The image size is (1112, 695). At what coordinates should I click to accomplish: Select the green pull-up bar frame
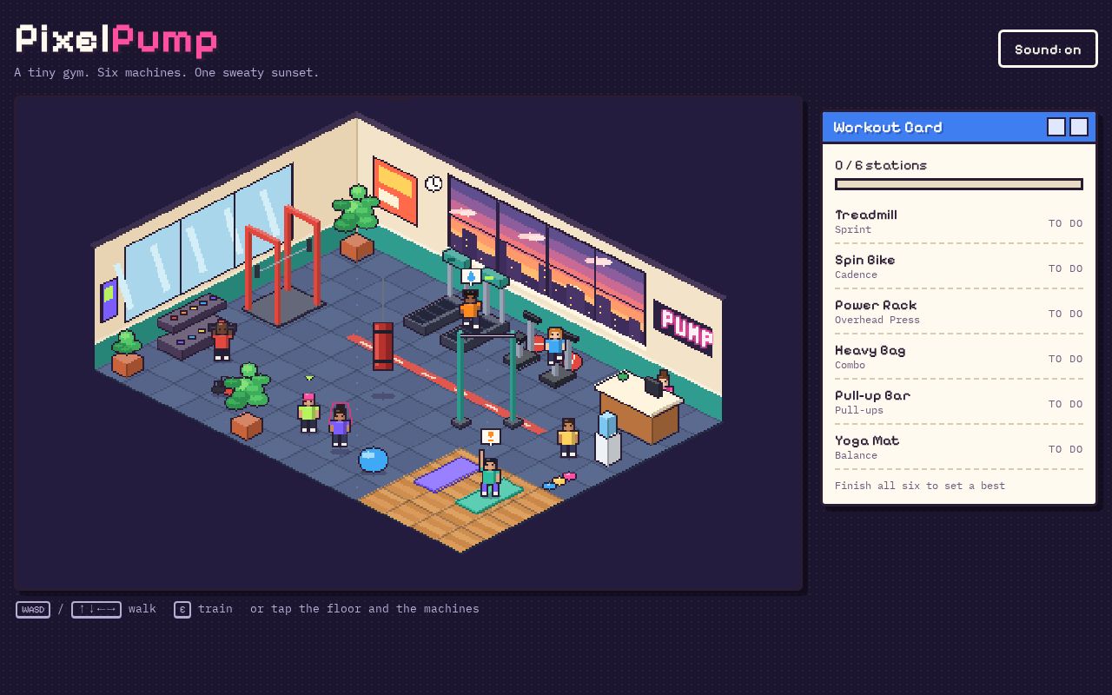pyautogui.click(x=486, y=380)
